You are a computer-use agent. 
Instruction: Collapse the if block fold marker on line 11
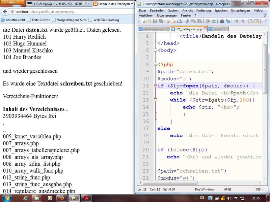point(155,86)
